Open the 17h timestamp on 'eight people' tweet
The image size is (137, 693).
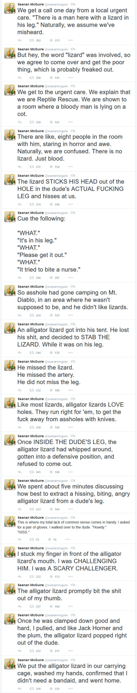pyautogui.click(x=73, y=131)
